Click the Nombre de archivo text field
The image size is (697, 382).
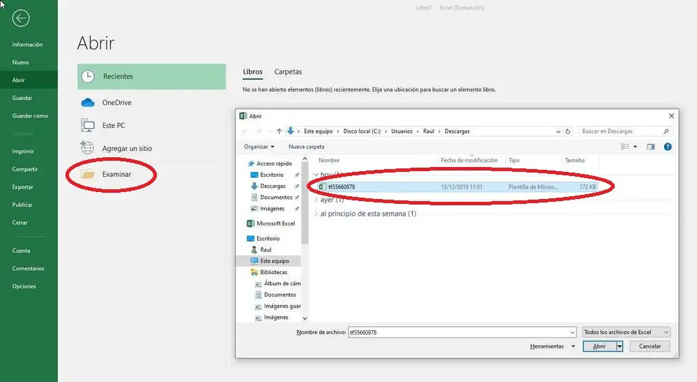coord(458,333)
